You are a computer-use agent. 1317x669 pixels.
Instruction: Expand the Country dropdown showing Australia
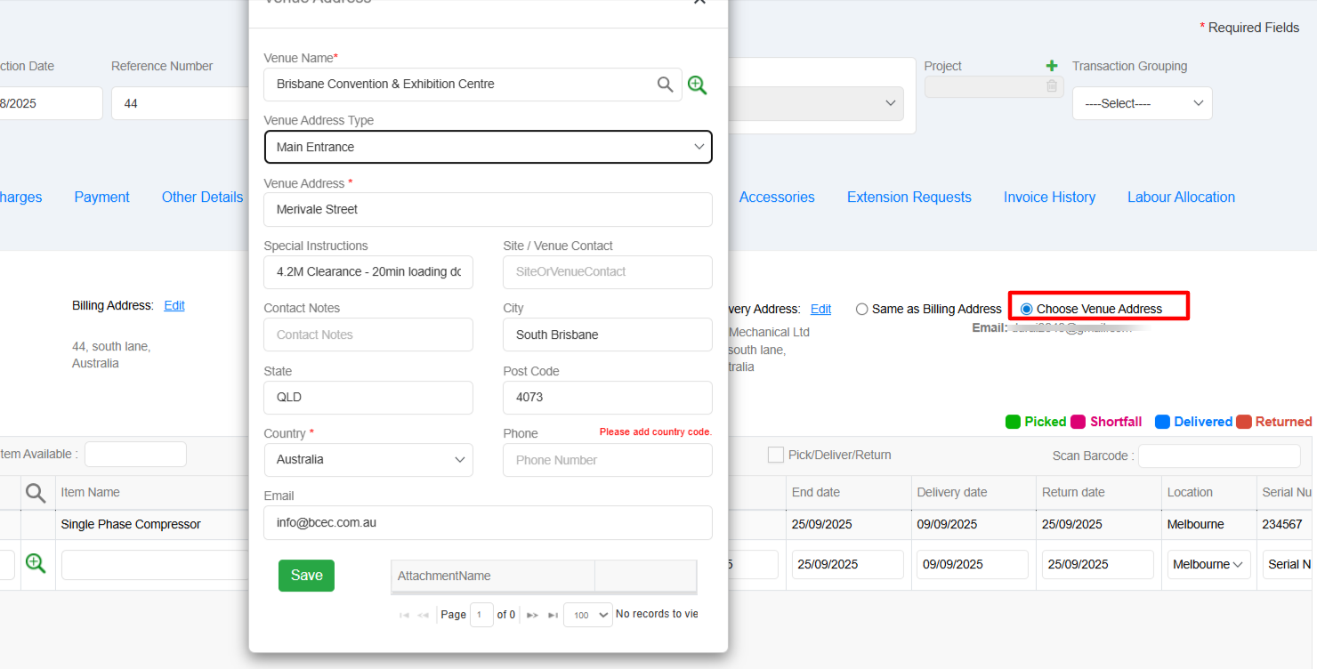pos(368,460)
